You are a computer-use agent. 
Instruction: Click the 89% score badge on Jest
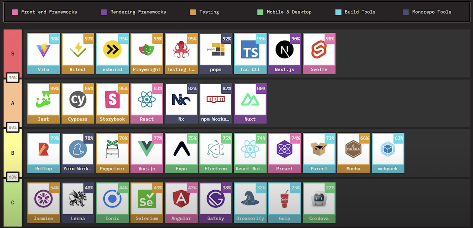click(x=55, y=88)
